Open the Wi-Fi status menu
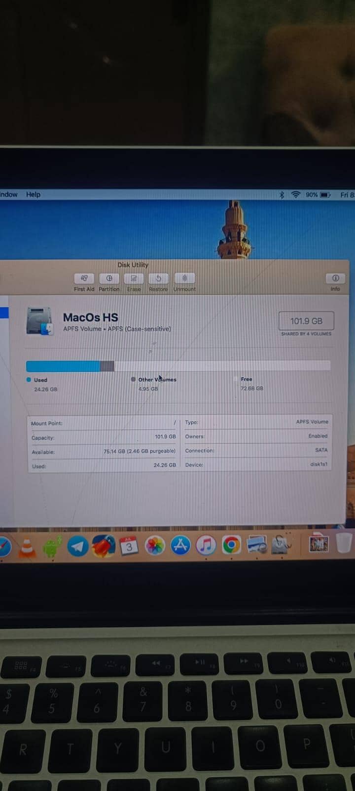The height and width of the screenshot is (791, 355). (x=295, y=195)
